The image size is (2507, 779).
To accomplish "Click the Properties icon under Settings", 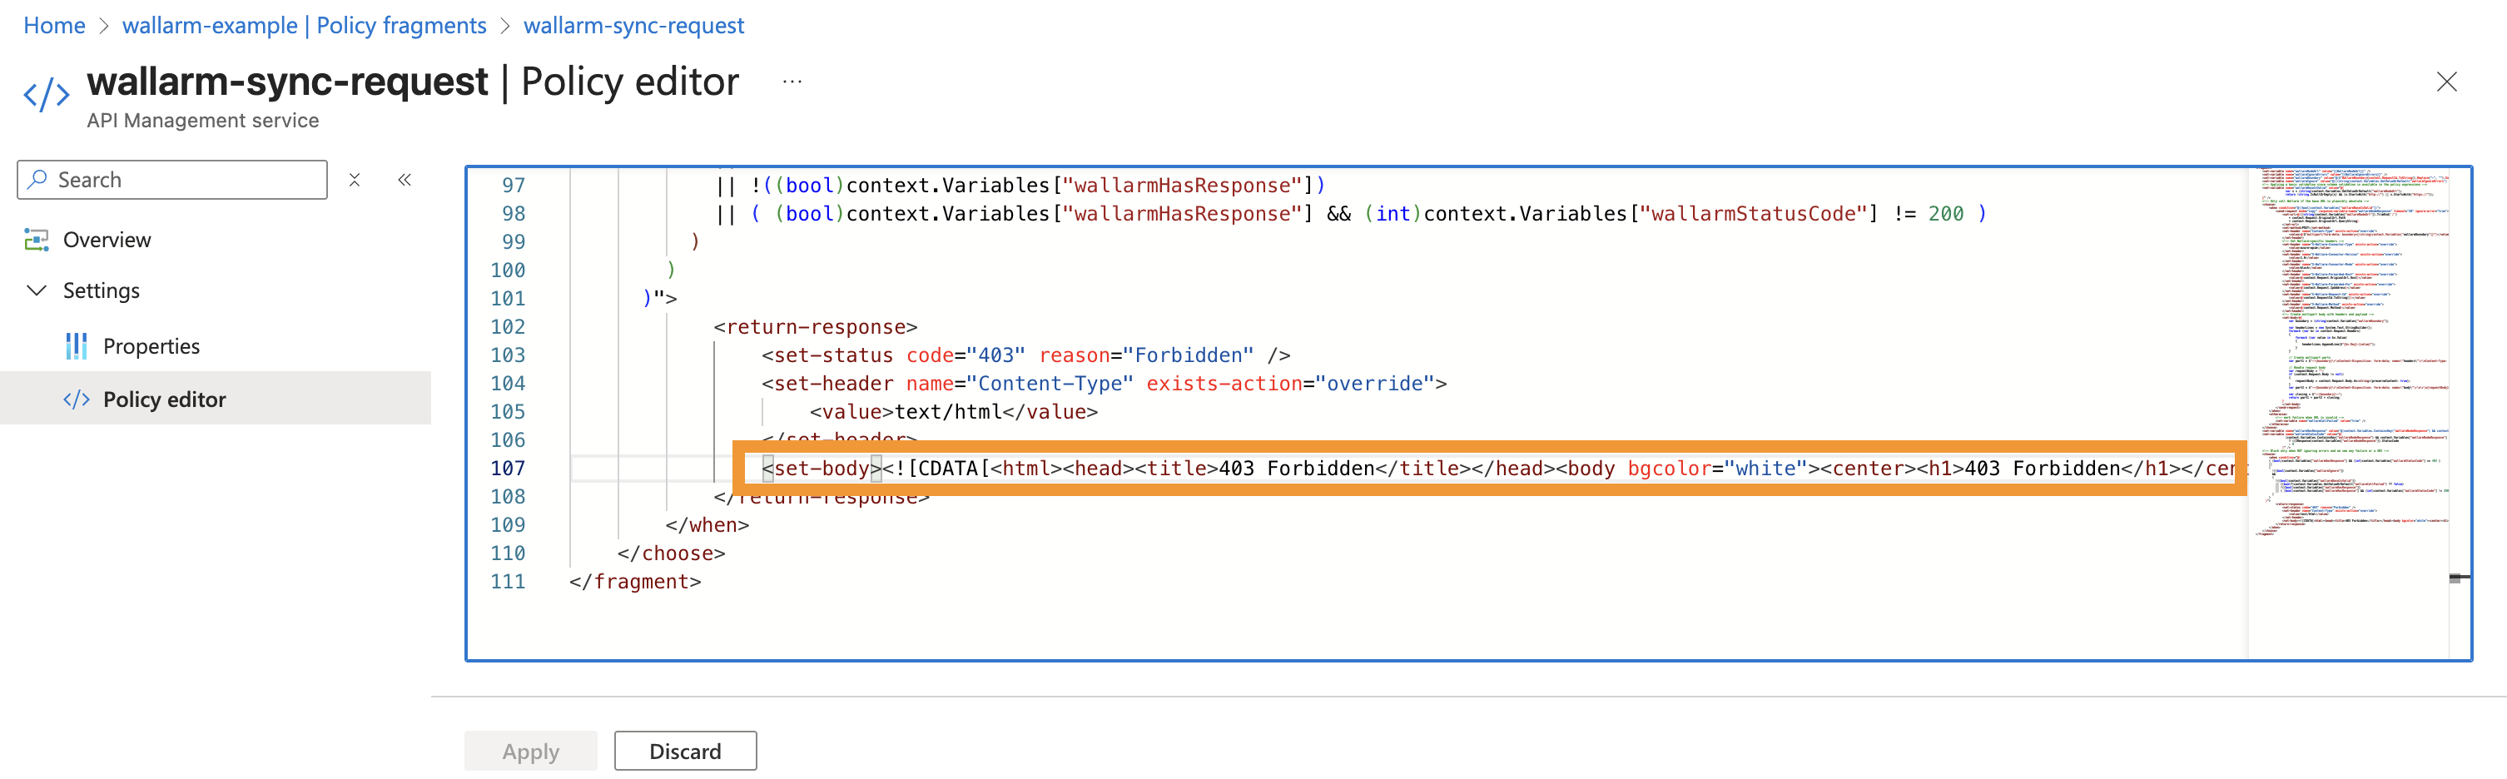I will tap(76, 345).
